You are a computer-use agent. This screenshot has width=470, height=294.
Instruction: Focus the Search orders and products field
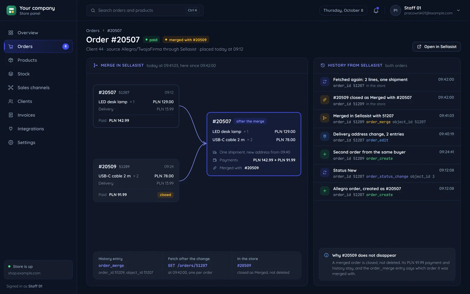click(145, 10)
